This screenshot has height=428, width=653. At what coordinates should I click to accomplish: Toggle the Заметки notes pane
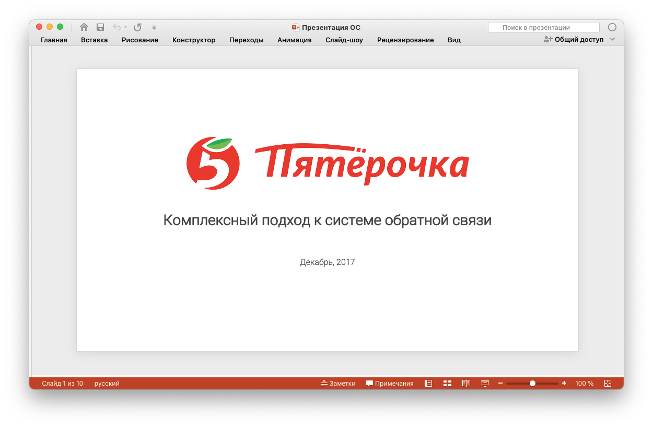coord(338,384)
